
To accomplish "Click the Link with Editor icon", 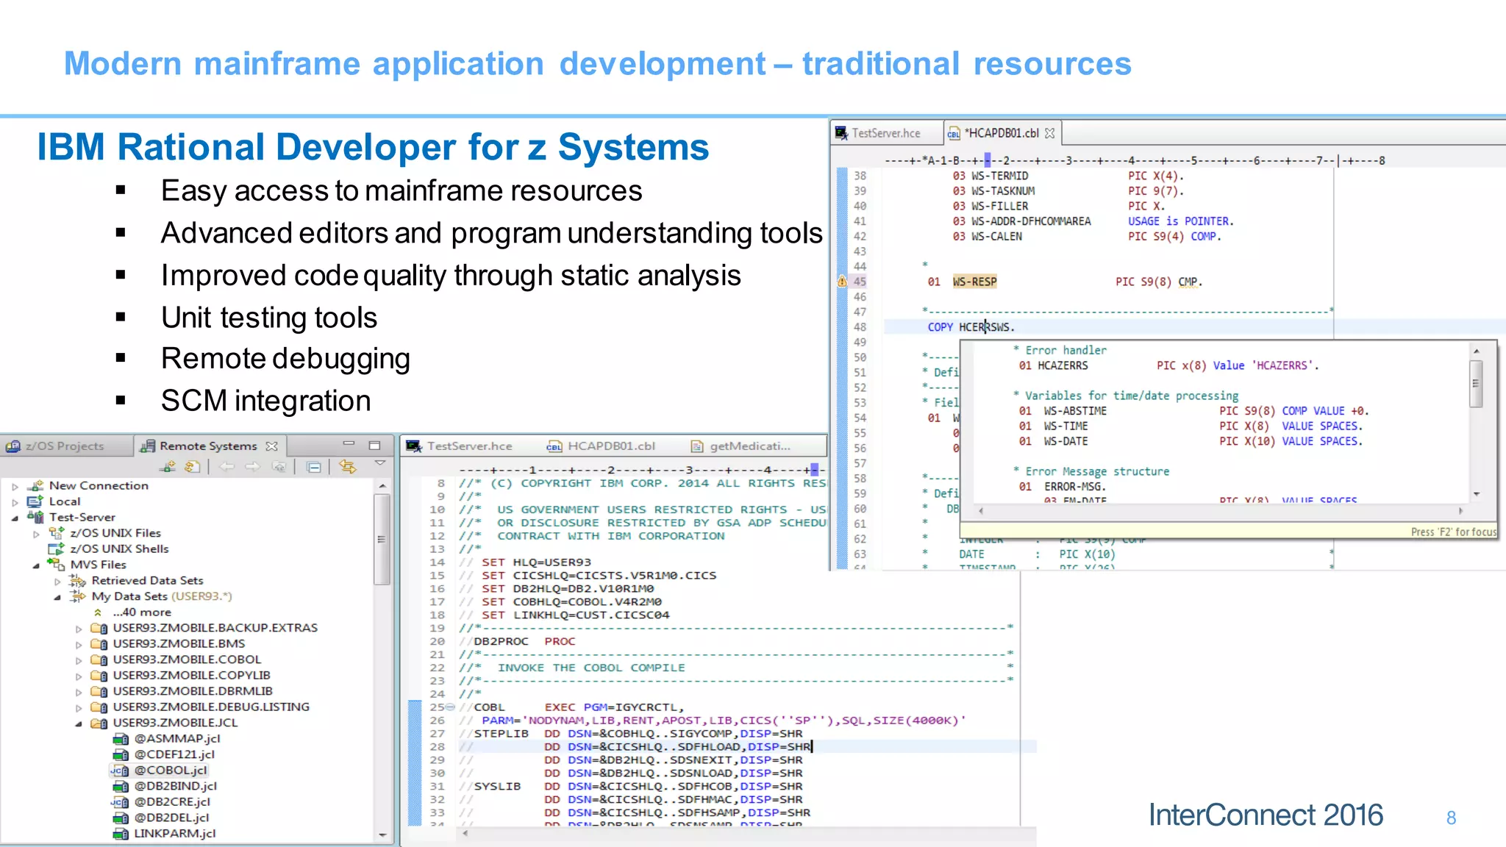I will (x=348, y=467).
